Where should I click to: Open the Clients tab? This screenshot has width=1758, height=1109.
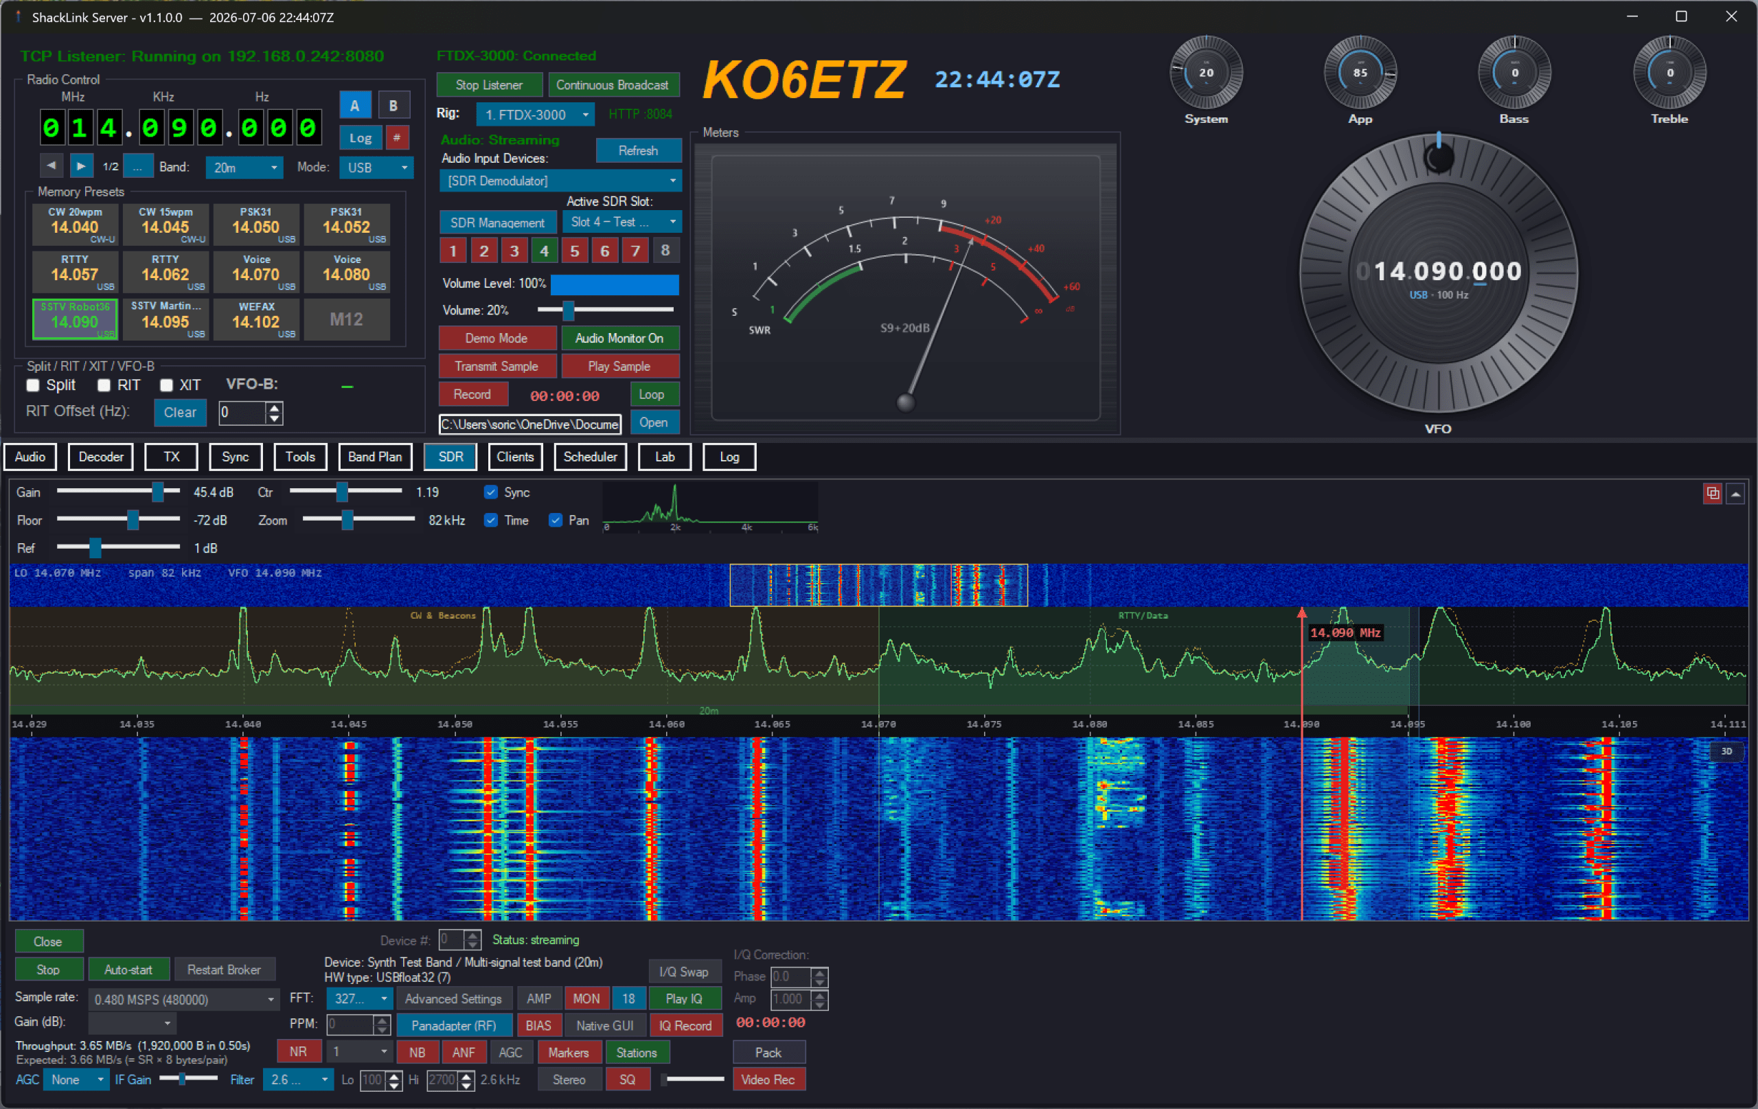[515, 457]
